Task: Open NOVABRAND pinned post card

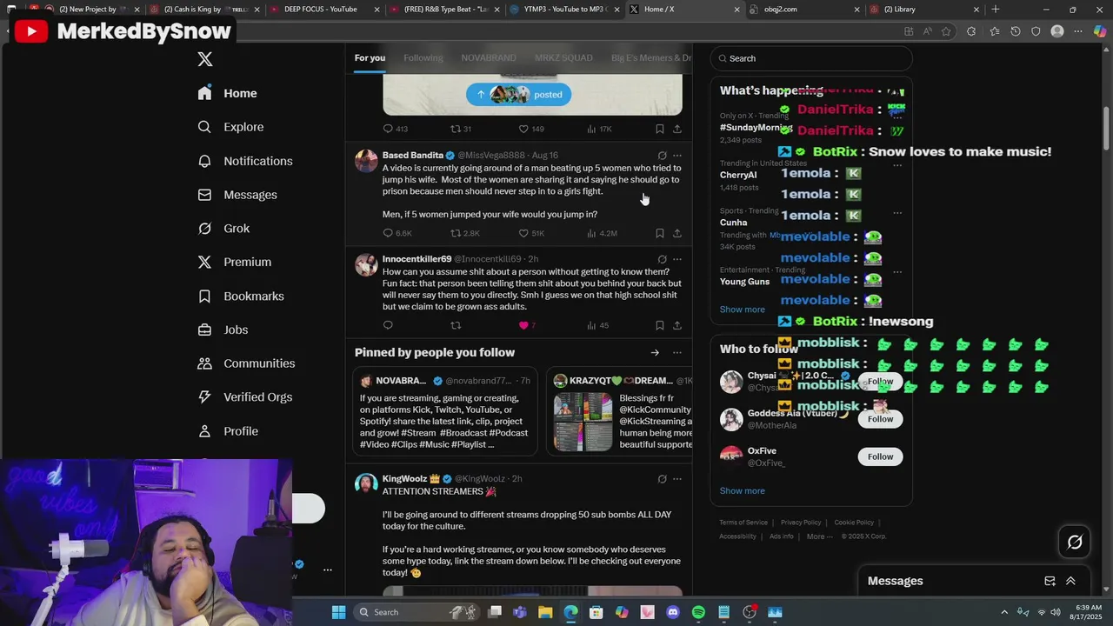Action: (445, 412)
